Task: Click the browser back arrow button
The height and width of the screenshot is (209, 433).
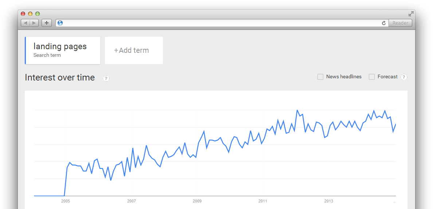Action: [x=25, y=23]
